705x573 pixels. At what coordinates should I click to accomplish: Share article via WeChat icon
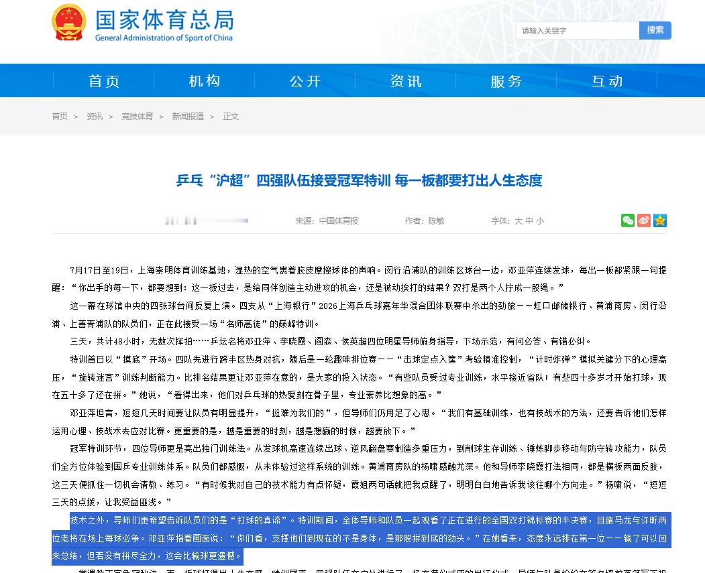(x=628, y=220)
